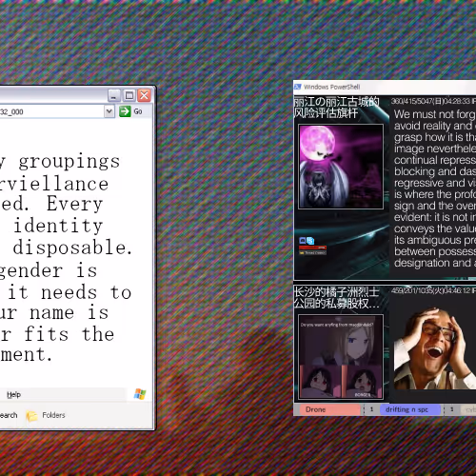Maximize the Explorer window

point(129,95)
